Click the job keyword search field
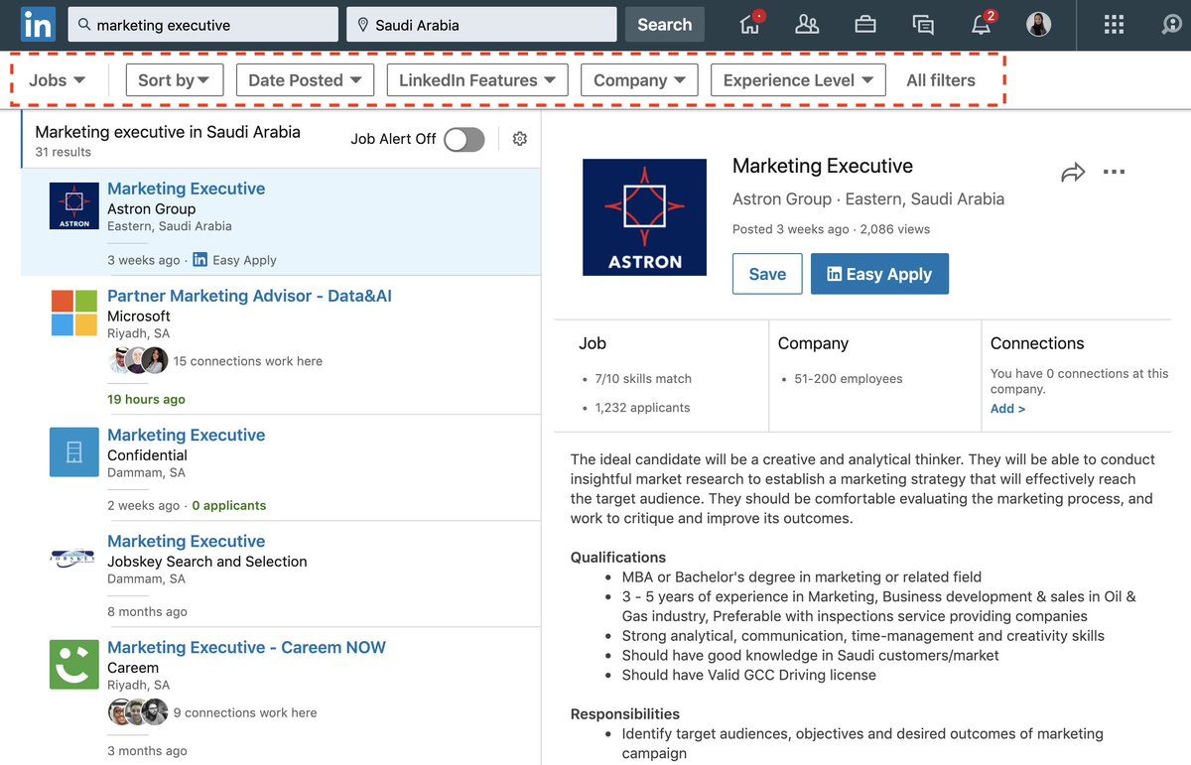1191x765 pixels. 203,25
